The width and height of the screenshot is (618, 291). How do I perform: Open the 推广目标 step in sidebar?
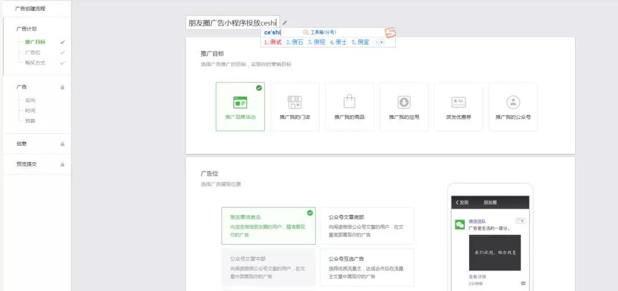click(x=35, y=42)
